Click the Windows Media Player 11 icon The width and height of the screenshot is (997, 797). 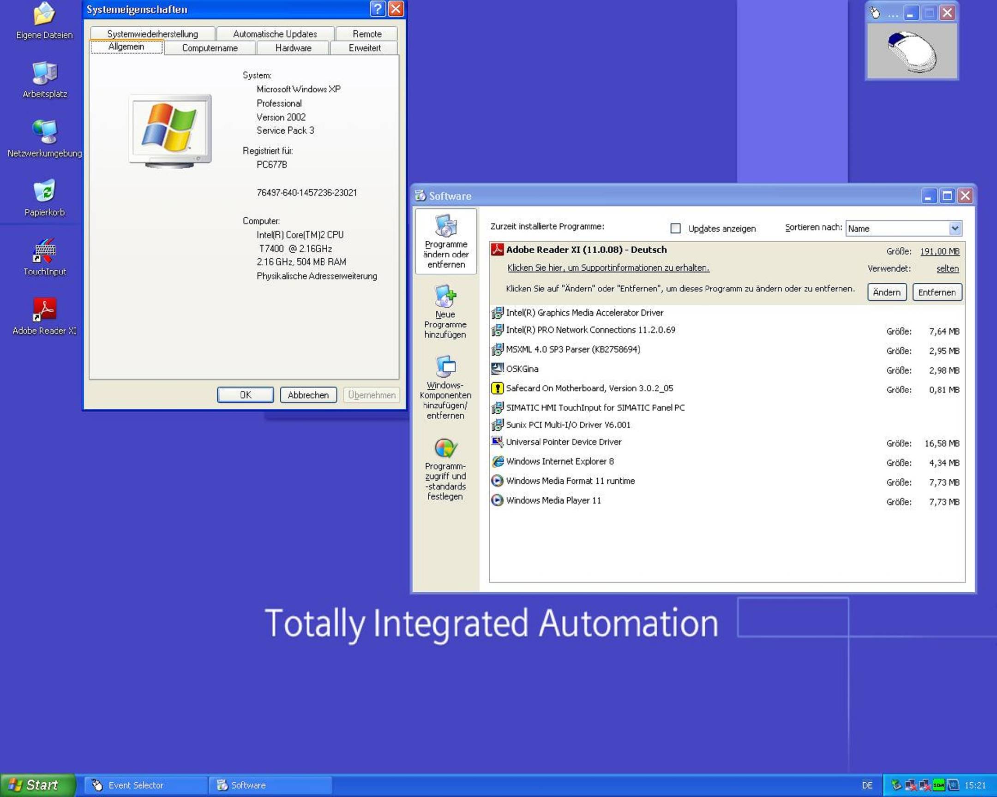(497, 500)
